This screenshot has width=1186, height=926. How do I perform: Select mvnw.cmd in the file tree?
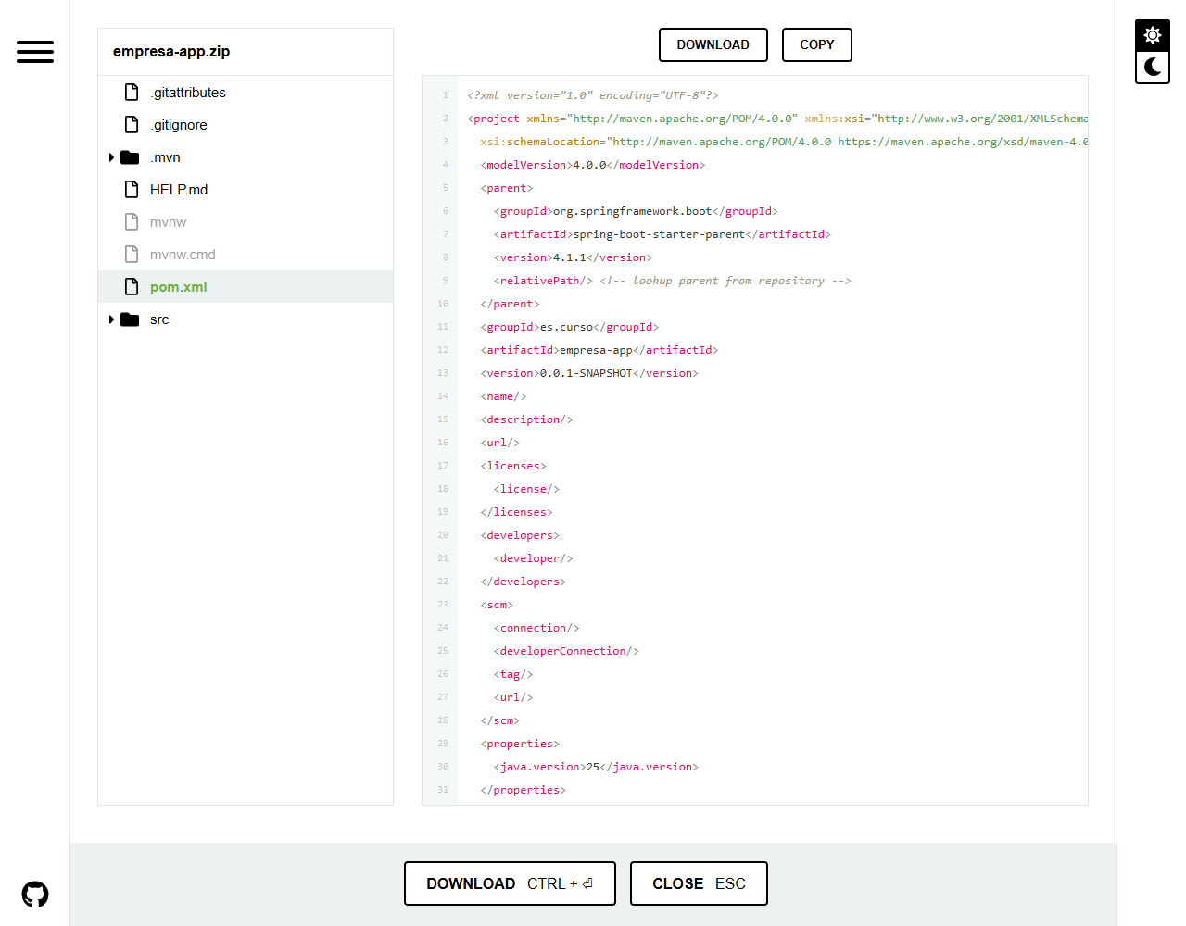click(183, 255)
